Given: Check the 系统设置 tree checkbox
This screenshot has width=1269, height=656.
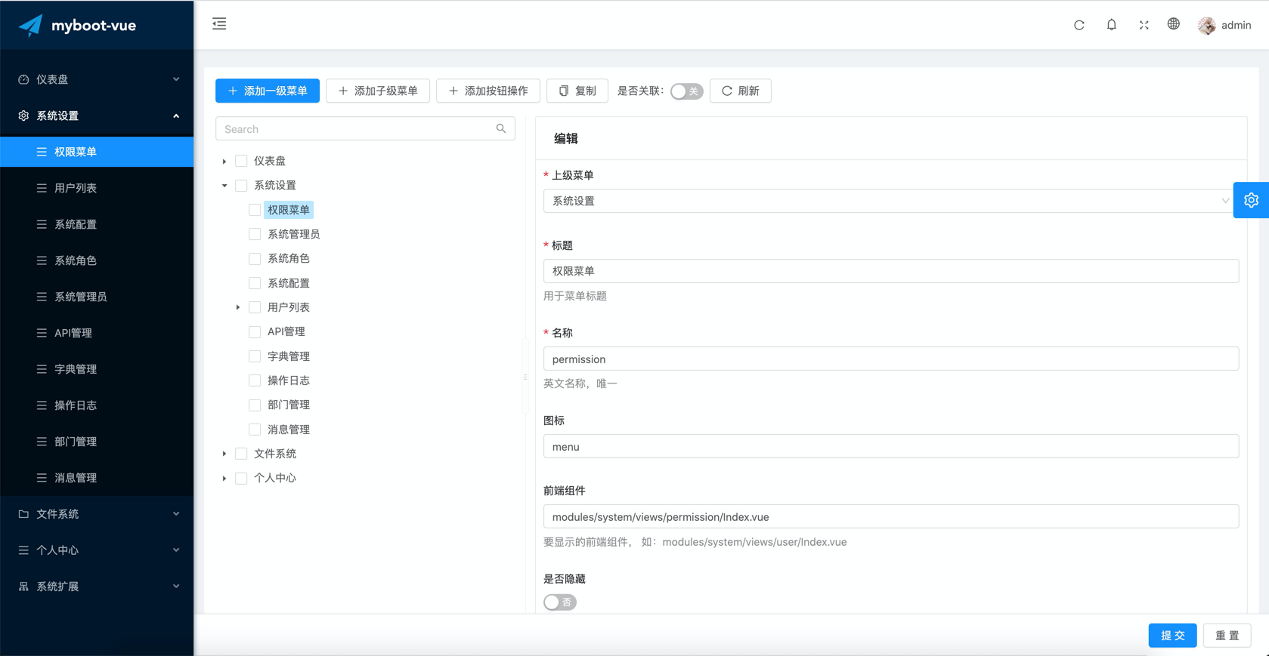Looking at the screenshot, I should (241, 185).
